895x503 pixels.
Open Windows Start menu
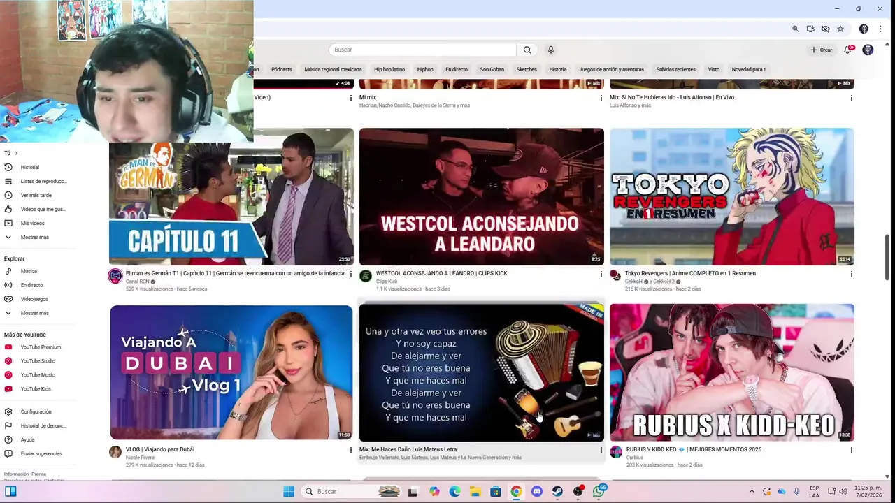(289, 491)
